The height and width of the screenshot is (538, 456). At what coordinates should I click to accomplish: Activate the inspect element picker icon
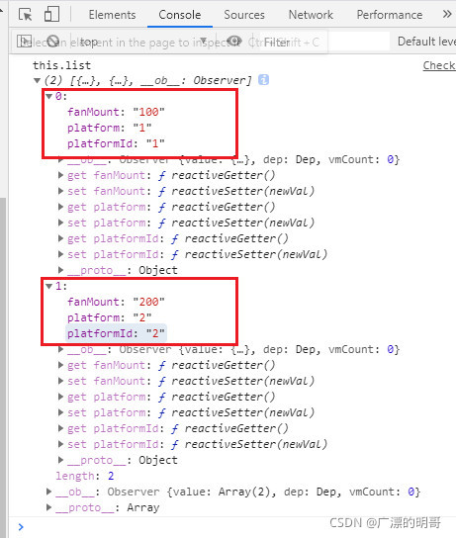[25, 15]
